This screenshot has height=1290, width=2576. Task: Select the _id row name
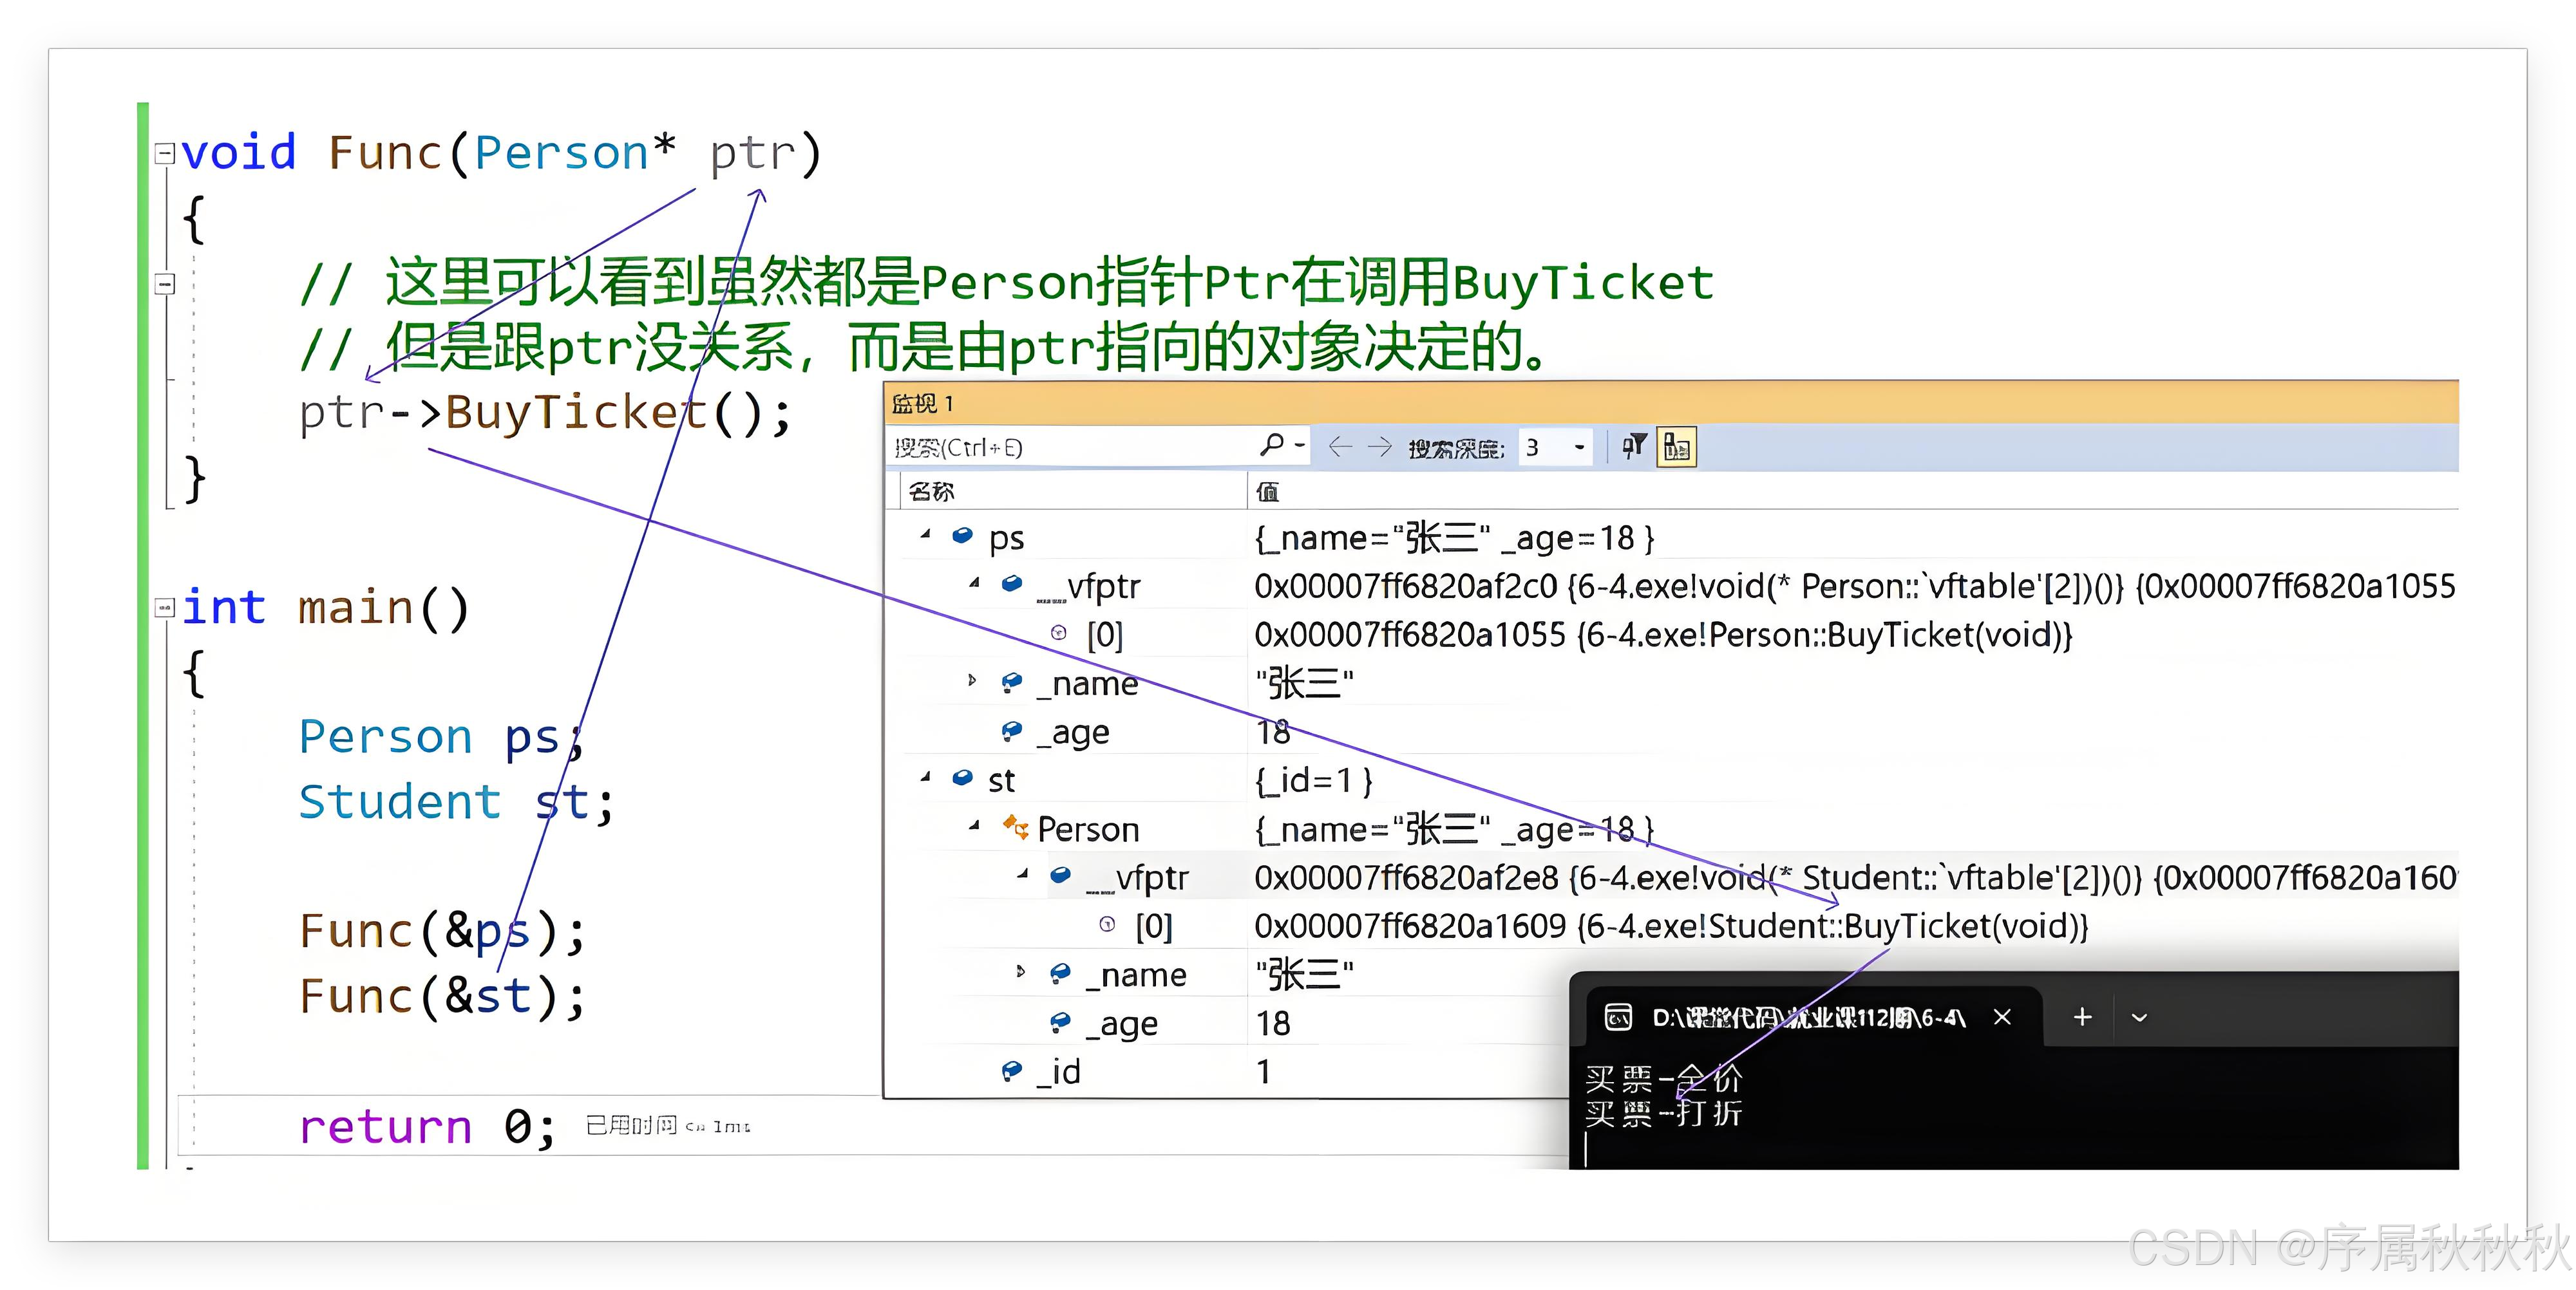click(1059, 1071)
